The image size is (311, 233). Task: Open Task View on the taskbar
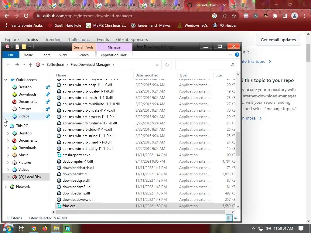(22, 228)
